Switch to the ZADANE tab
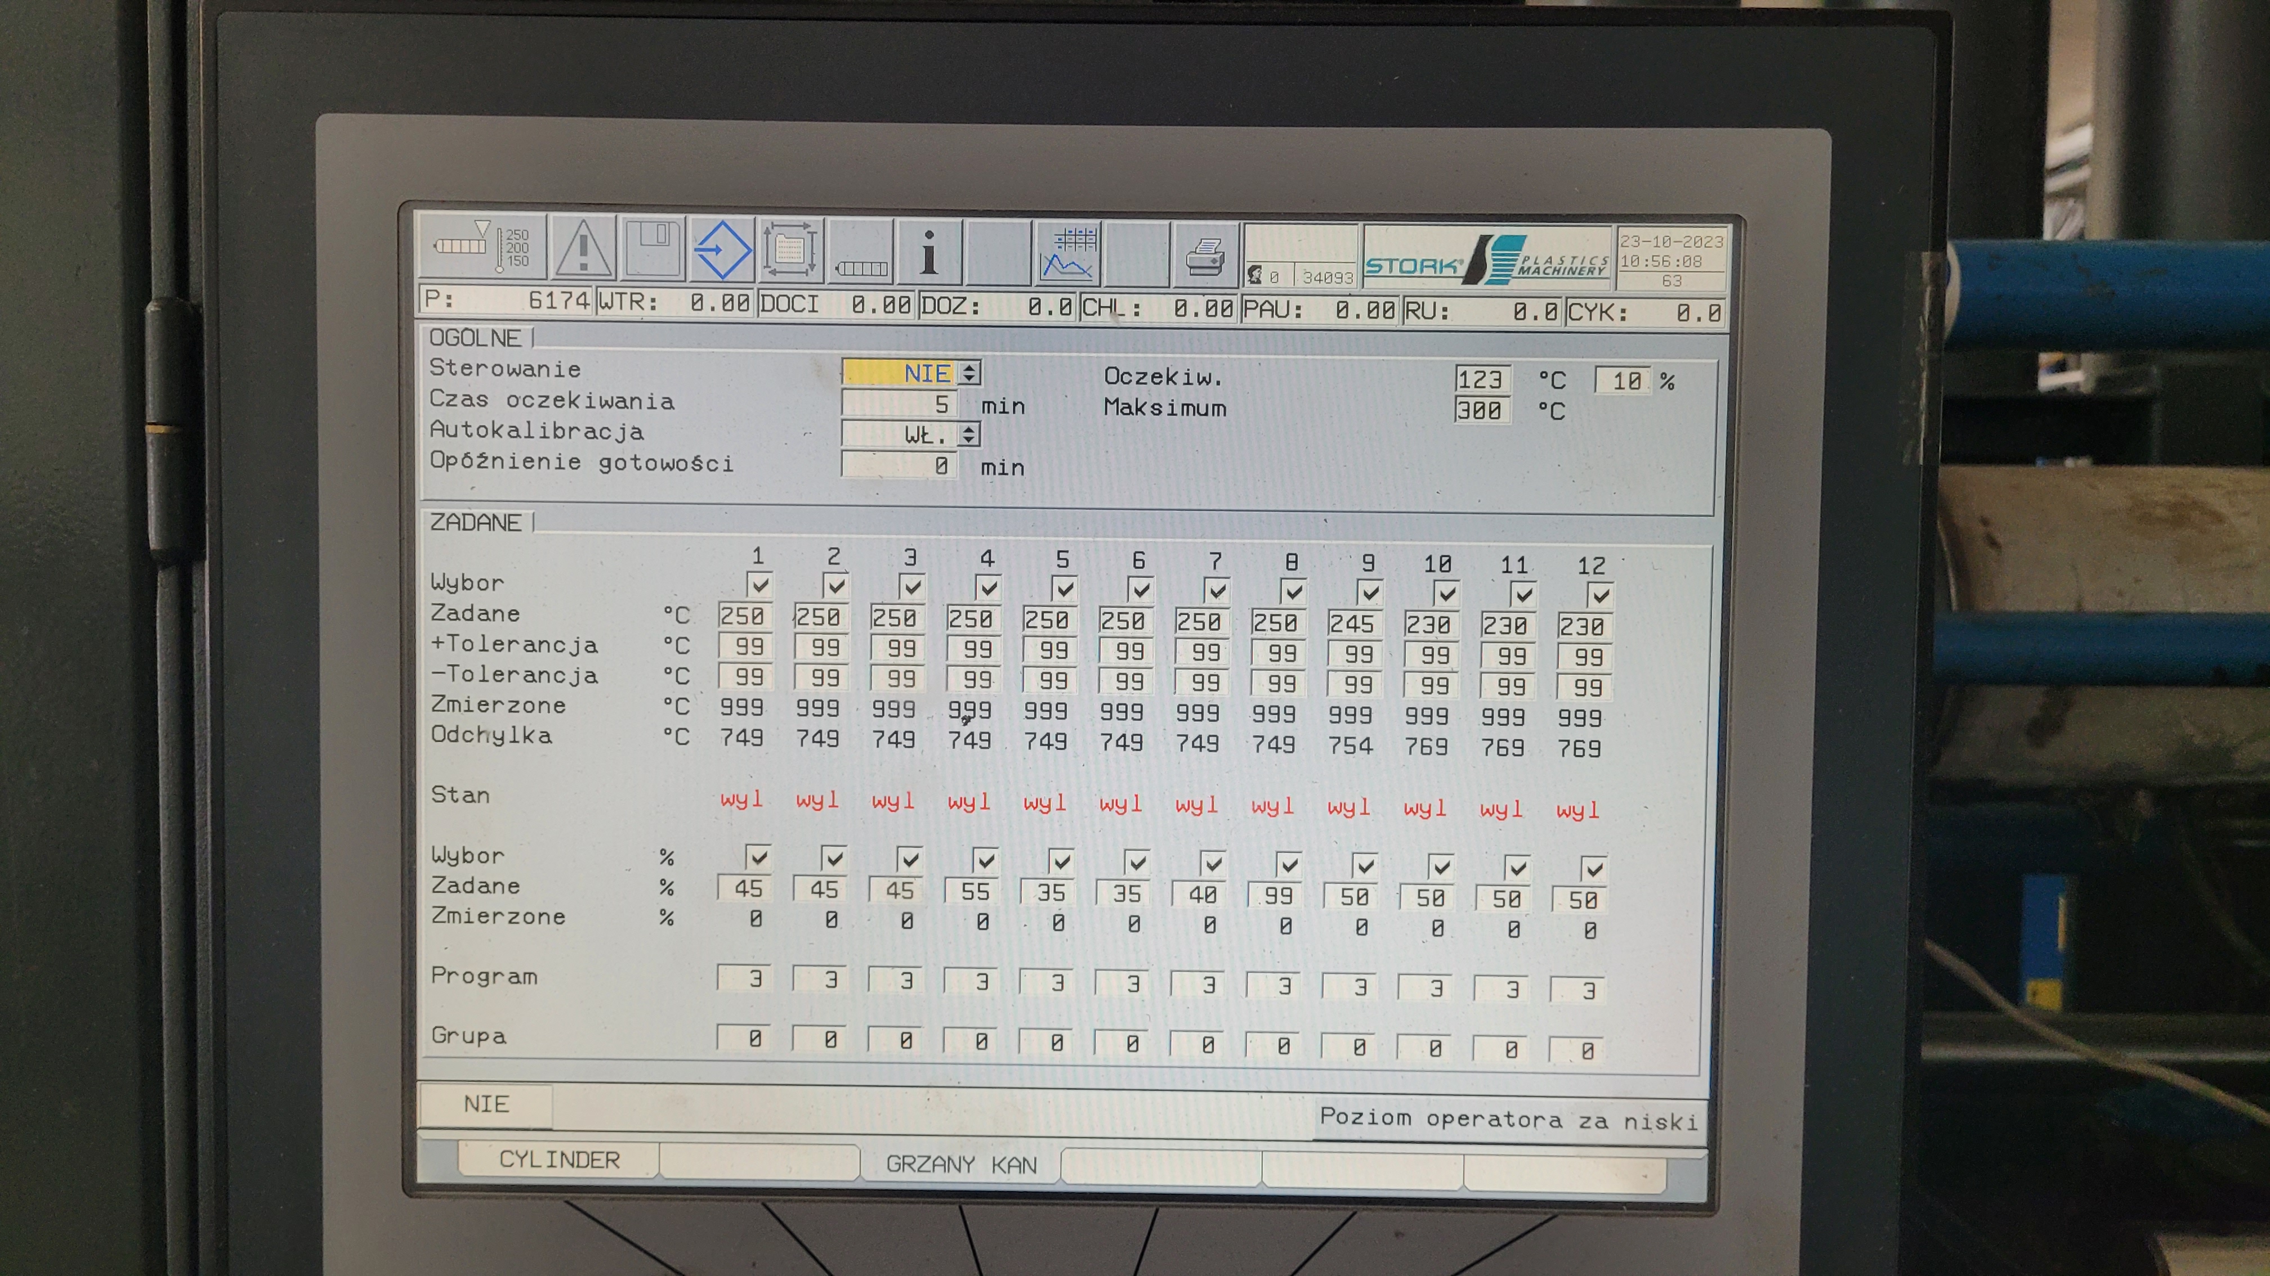The image size is (2270, 1276). (477, 522)
